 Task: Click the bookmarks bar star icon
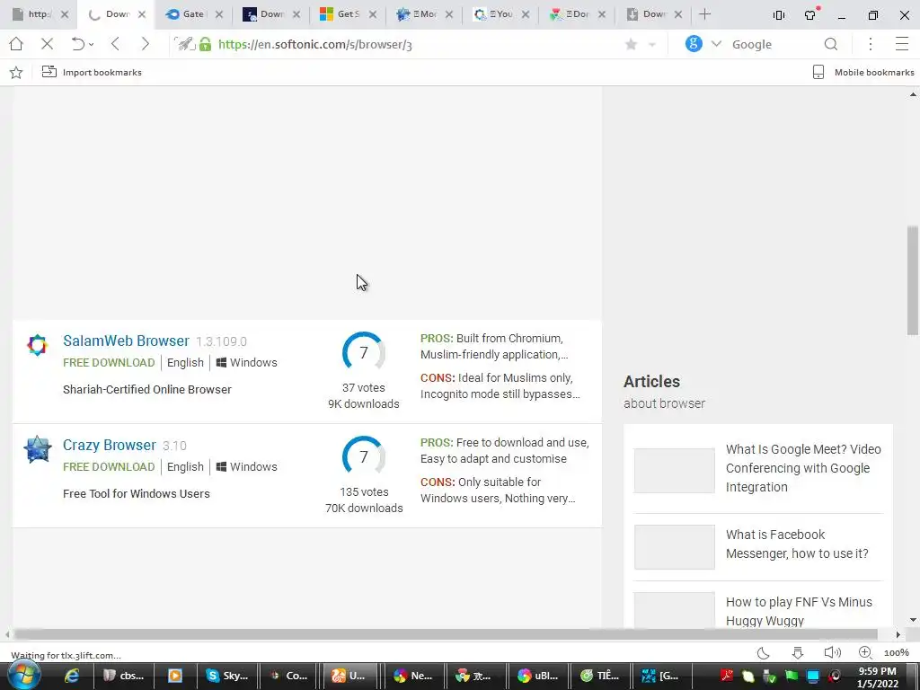(16, 72)
